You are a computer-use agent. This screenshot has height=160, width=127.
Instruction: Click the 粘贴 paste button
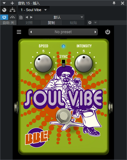(x=73, y=23)
